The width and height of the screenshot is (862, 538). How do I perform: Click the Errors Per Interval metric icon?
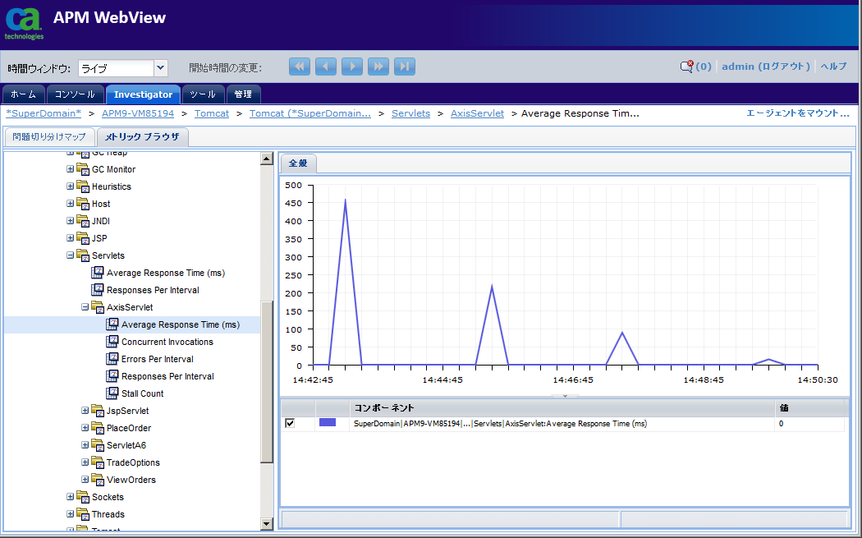pos(113,359)
